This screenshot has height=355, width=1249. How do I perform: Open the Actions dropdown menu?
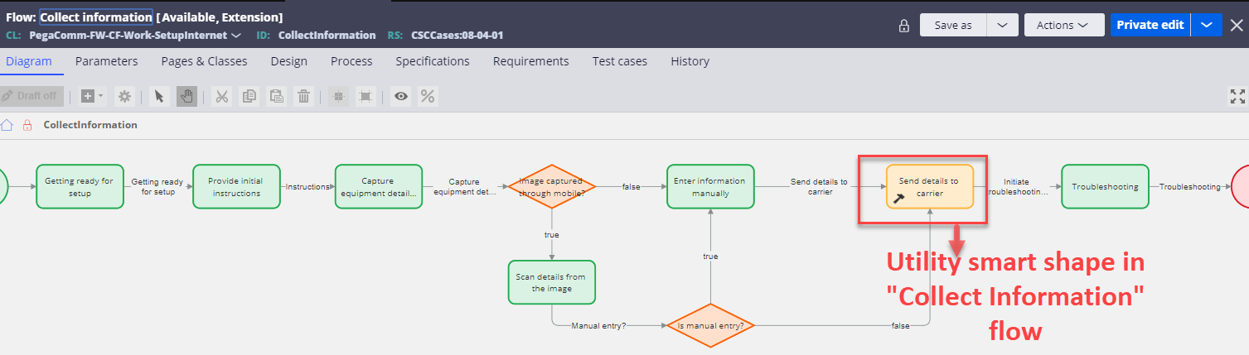point(1063,25)
